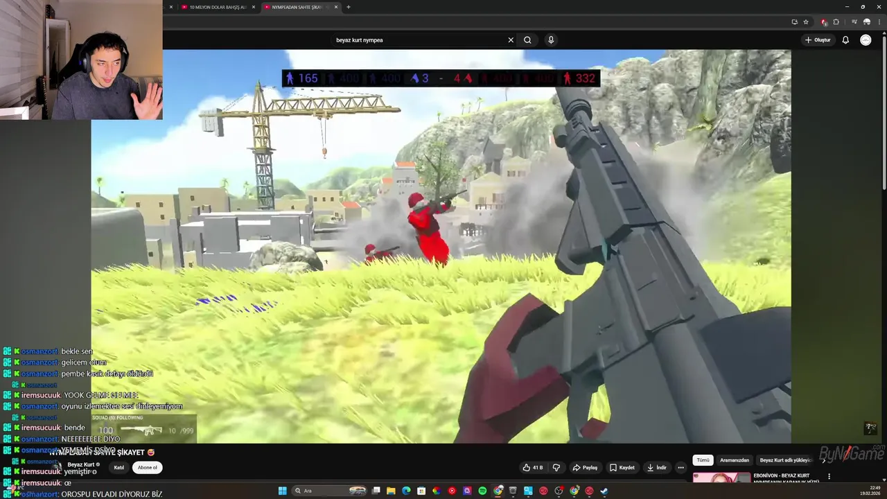
Task: Dislike the video with the thumbs down icon
Action: point(556,468)
